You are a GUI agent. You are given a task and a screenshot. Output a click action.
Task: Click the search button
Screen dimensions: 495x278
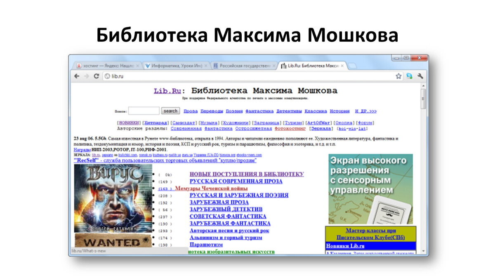[170, 111]
